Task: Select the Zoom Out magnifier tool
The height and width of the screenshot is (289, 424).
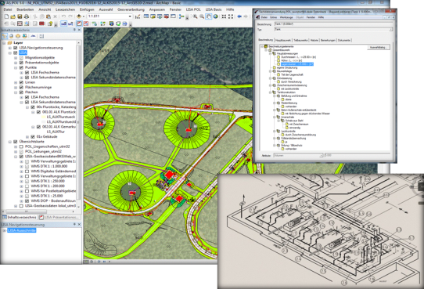Action: (202, 16)
